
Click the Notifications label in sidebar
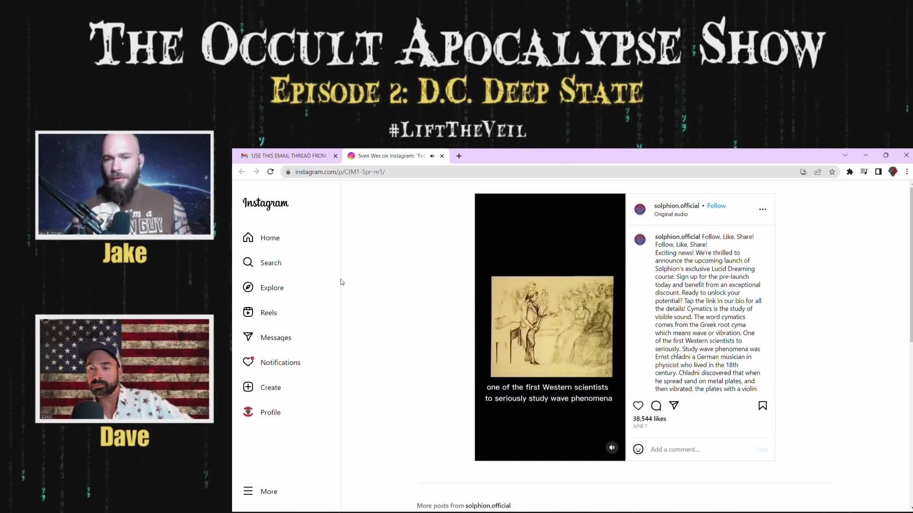(x=280, y=362)
